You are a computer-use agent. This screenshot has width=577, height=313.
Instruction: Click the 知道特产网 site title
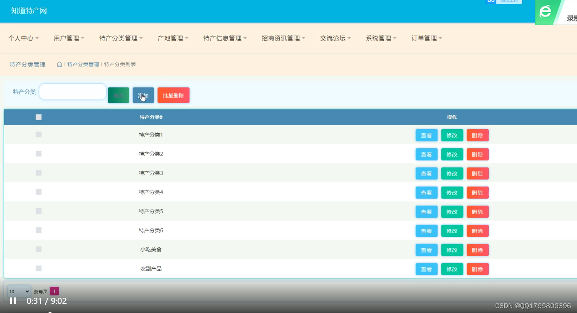(x=29, y=11)
